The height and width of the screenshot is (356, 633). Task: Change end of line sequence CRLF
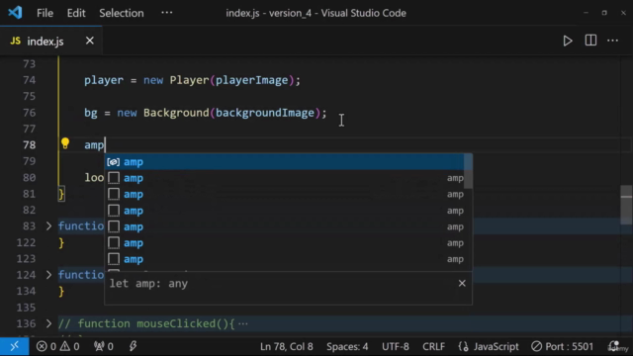pyautogui.click(x=433, y=346)
